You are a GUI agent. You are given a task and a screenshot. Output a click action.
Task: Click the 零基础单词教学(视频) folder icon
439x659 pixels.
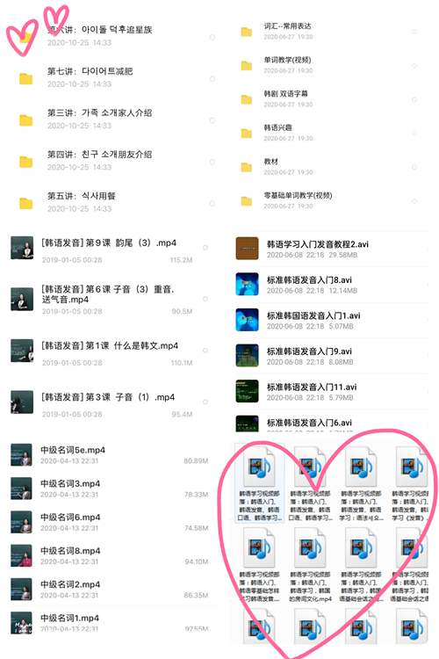point(246,202)
